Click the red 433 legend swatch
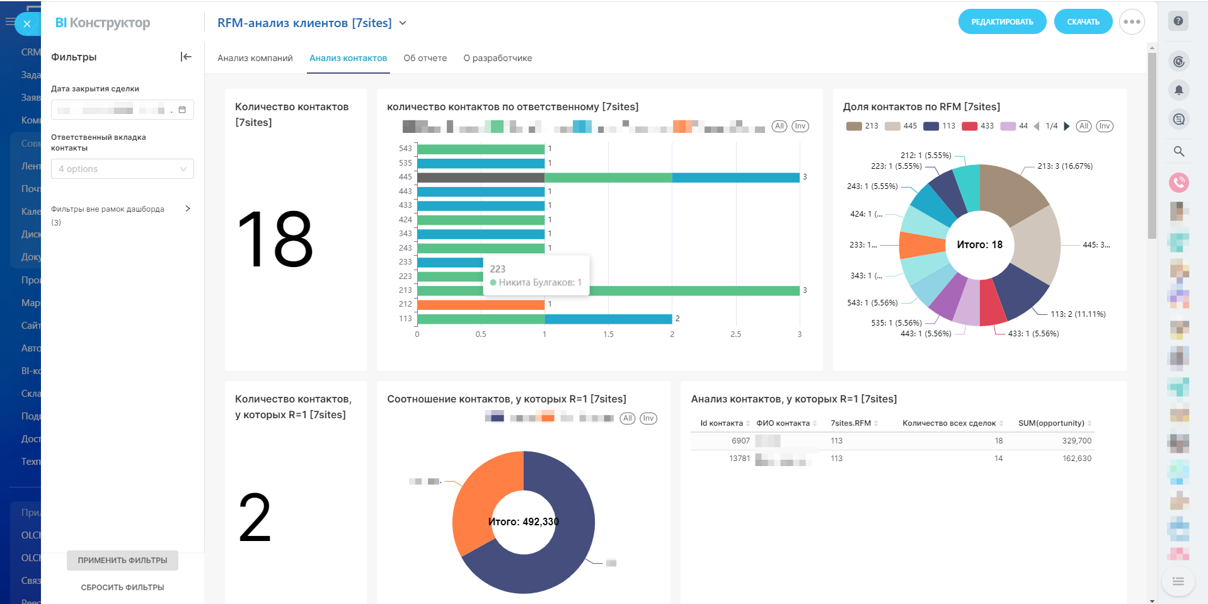 click(970, 126)
